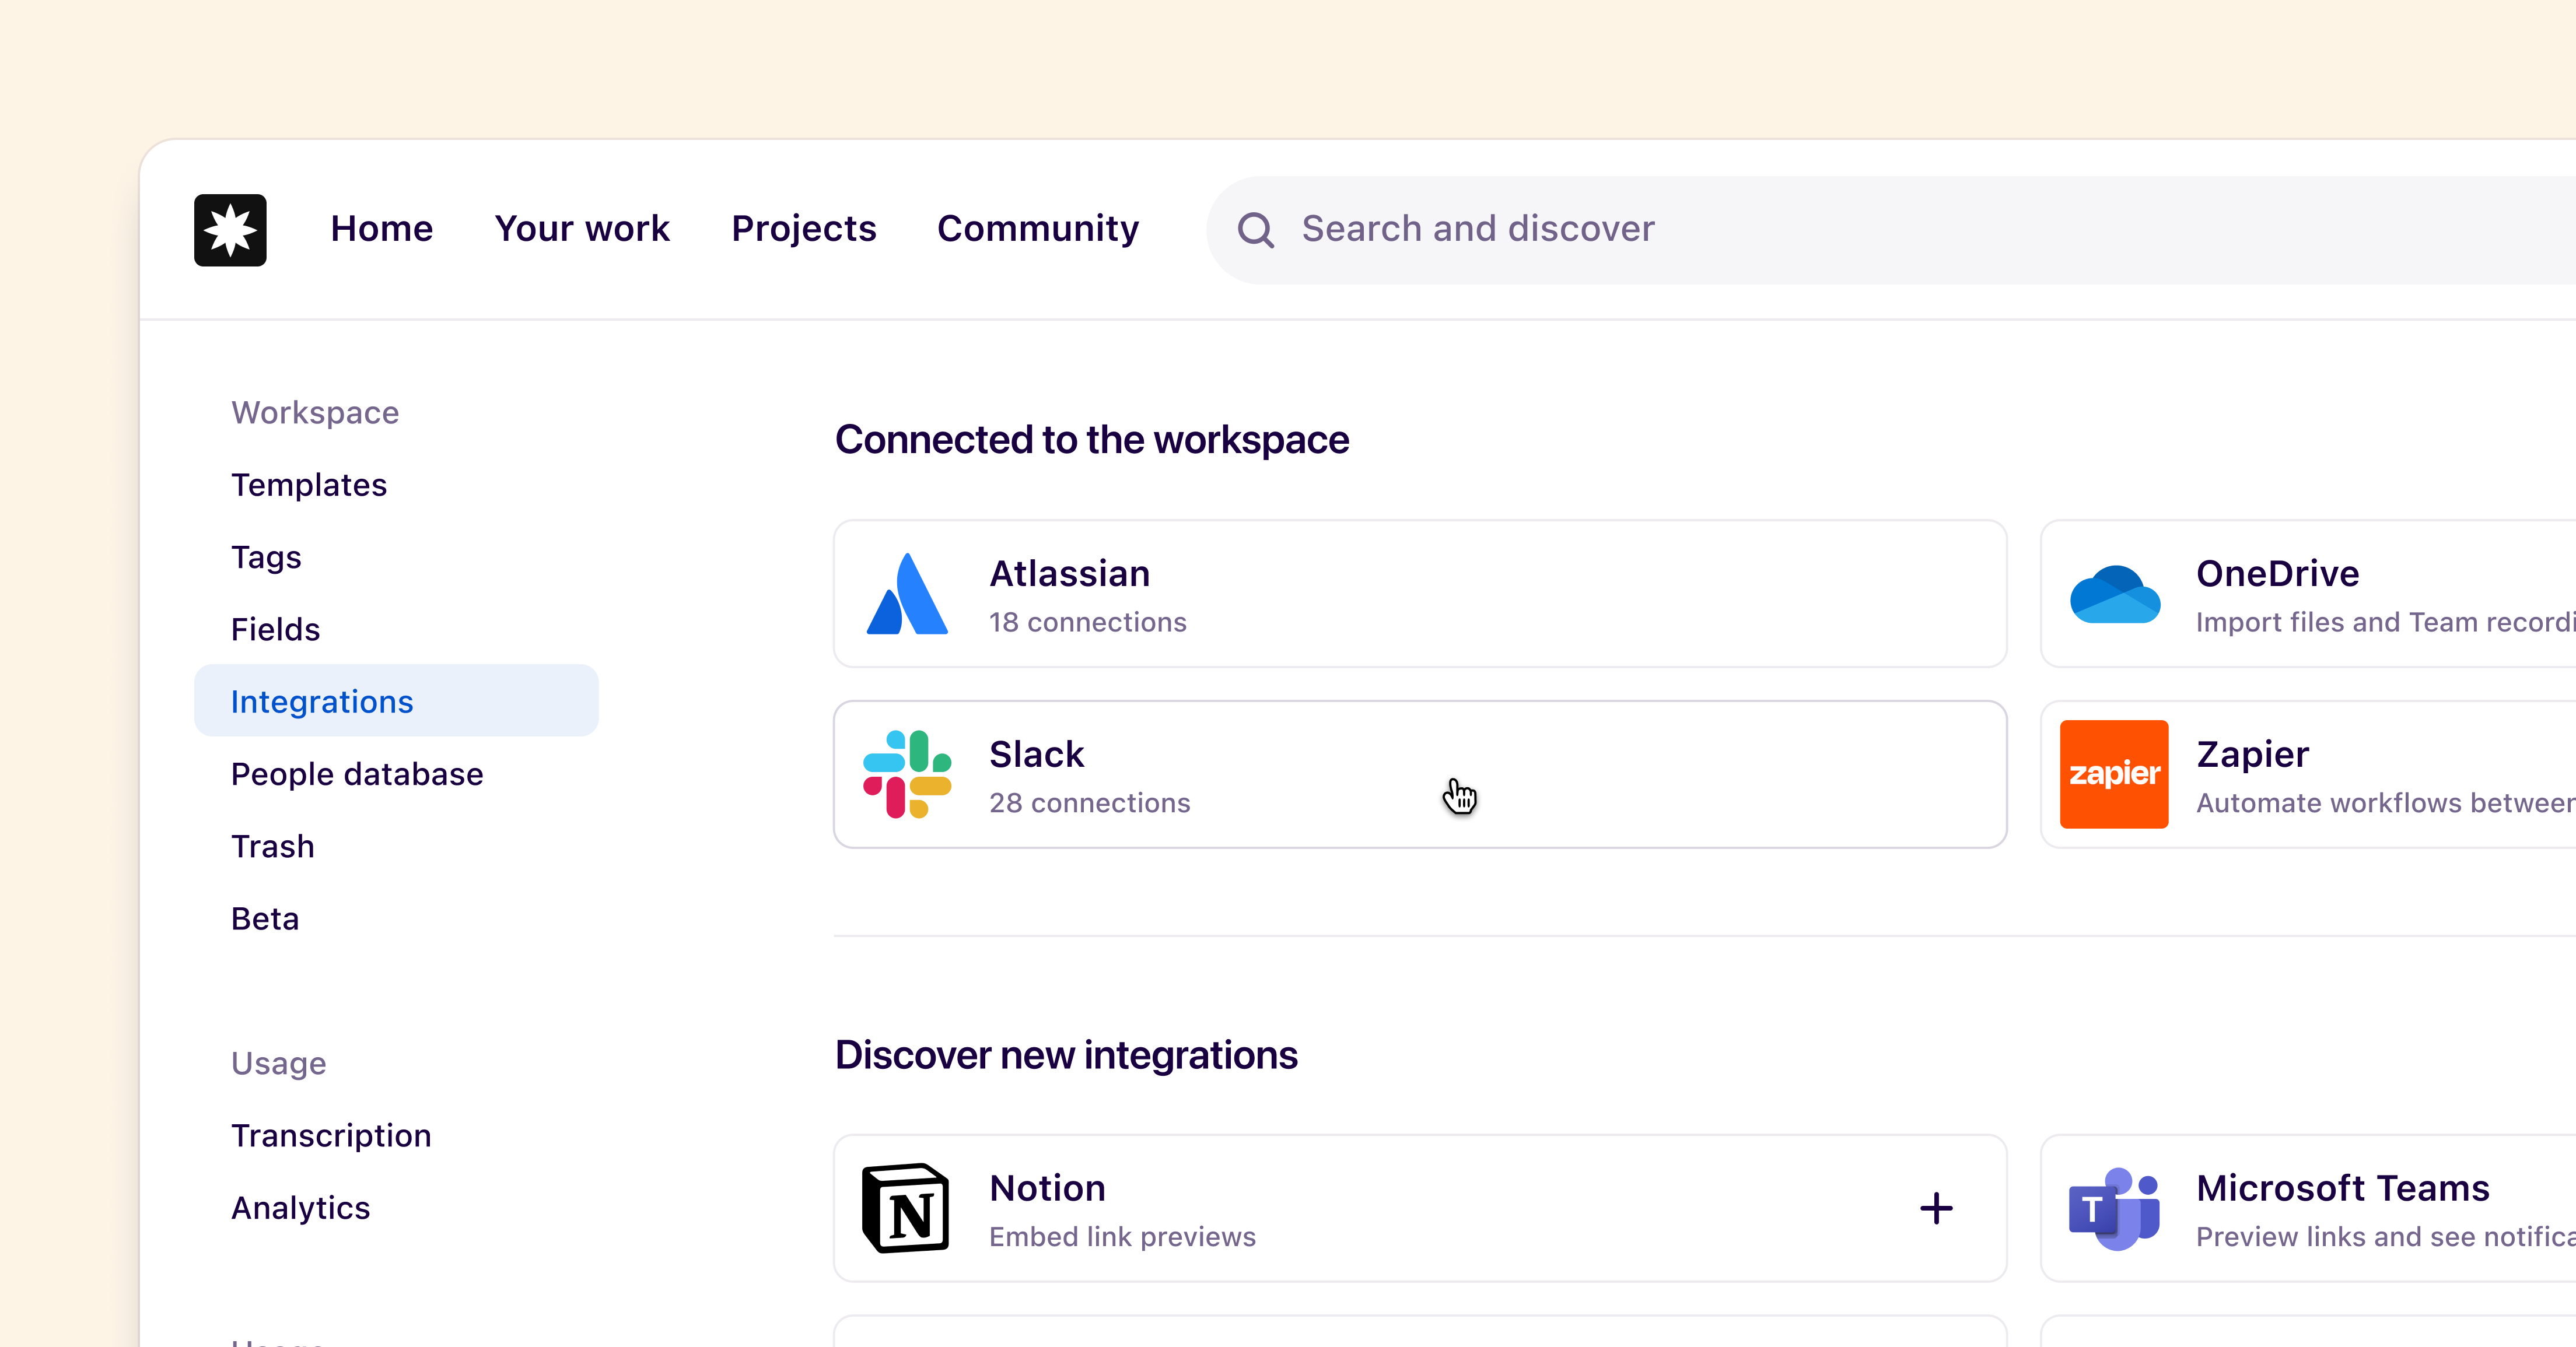The height and width of the screenshot is (1347, 2576).
Task: Open the Templates page
Action: 309,485
